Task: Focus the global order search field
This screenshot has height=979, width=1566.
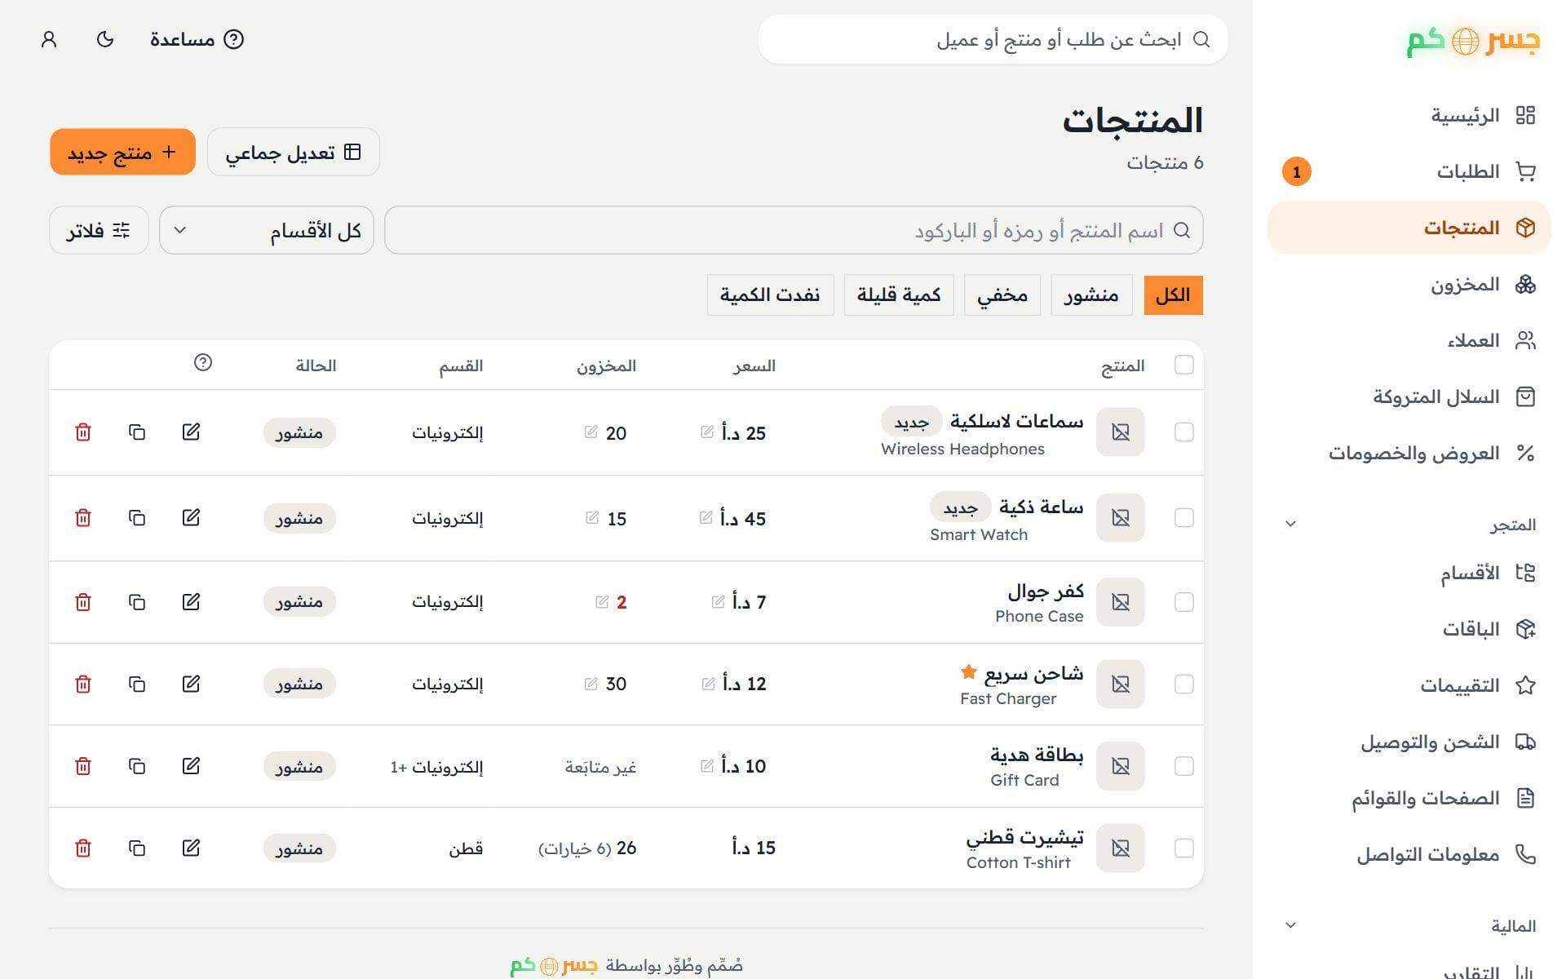Action: (x=993, y=39)
